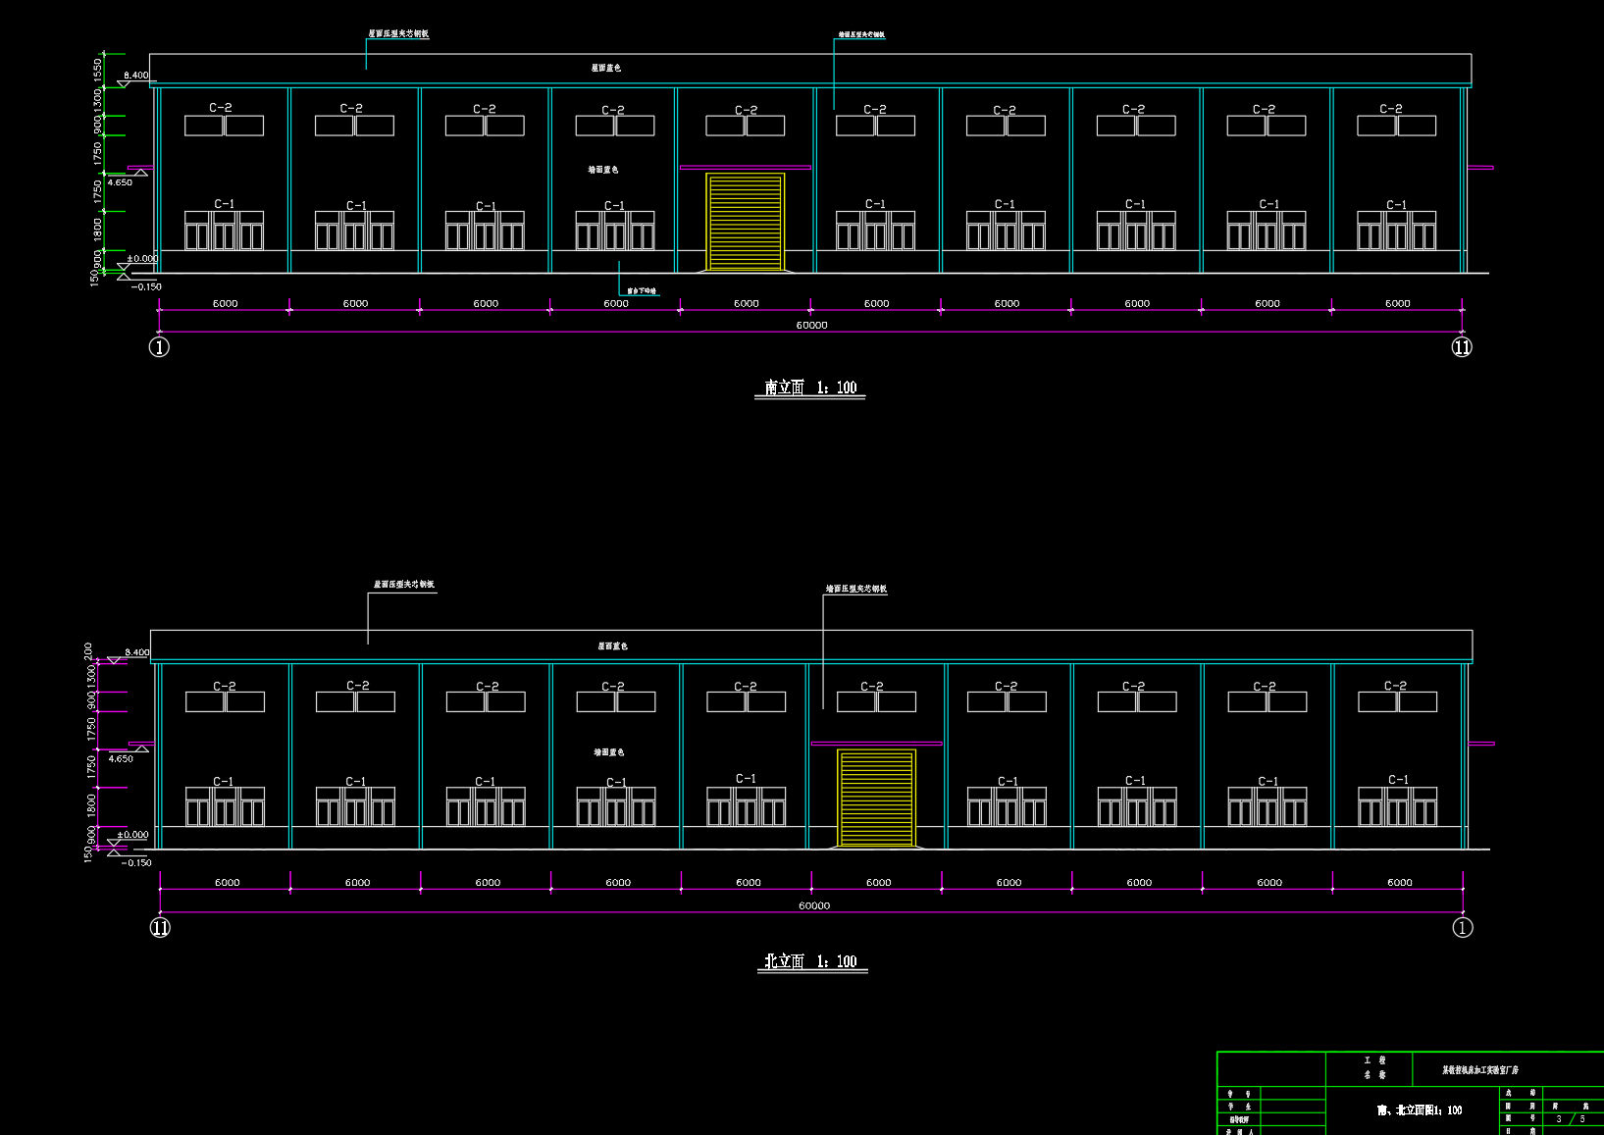Click the 3/5 sheet number in title block
Image resolution: width=1604 pixels, height=1135 pixels.
pos(1571,1119)
